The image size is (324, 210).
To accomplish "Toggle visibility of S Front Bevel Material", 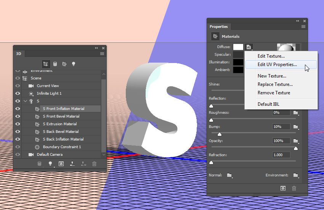I will (18, 116).
